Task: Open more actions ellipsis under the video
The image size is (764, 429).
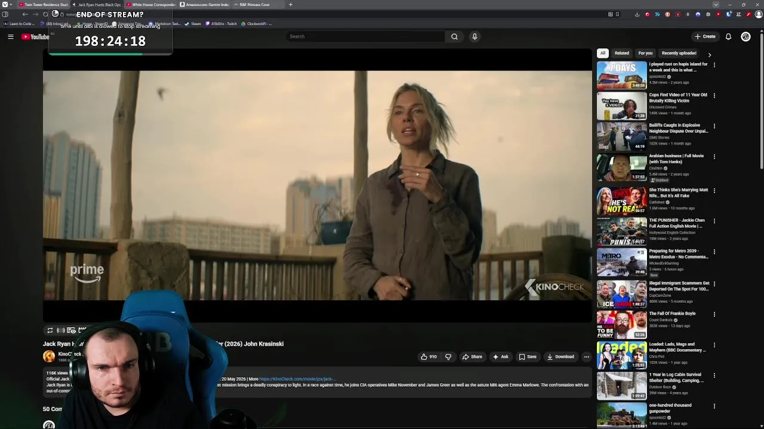Action: [x=587, y=357]
